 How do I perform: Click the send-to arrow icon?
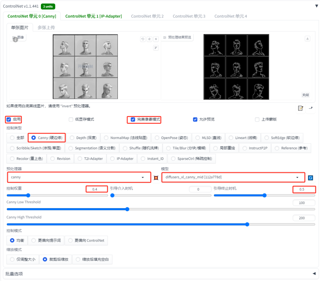point(311,108)
